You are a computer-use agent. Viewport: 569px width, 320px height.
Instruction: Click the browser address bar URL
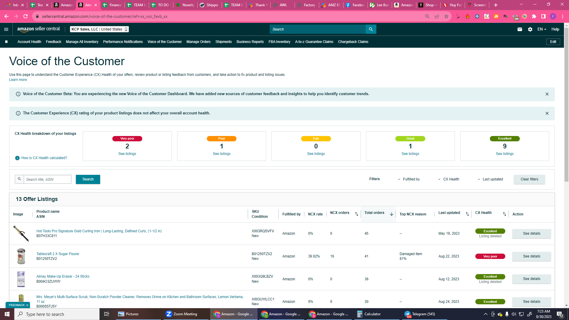pos(105,16)
